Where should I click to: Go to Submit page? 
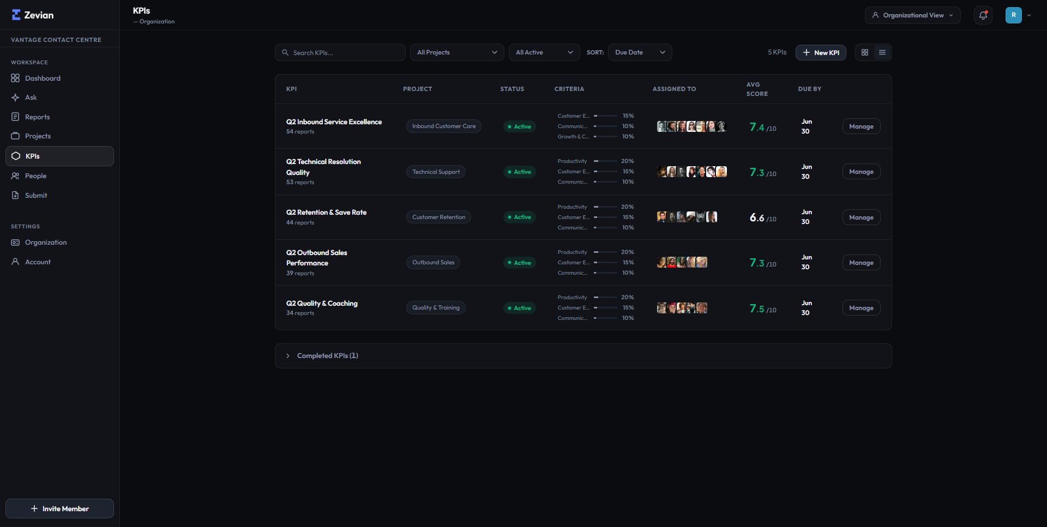click(59, 195)
